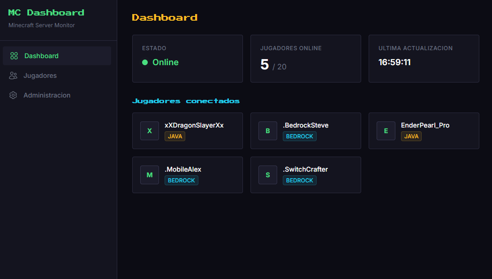Image resolution: width=492 pixels, height=279 pixels.
Task: Click the Dashboard grid icon in sidebar
Action: coord(14,56)
